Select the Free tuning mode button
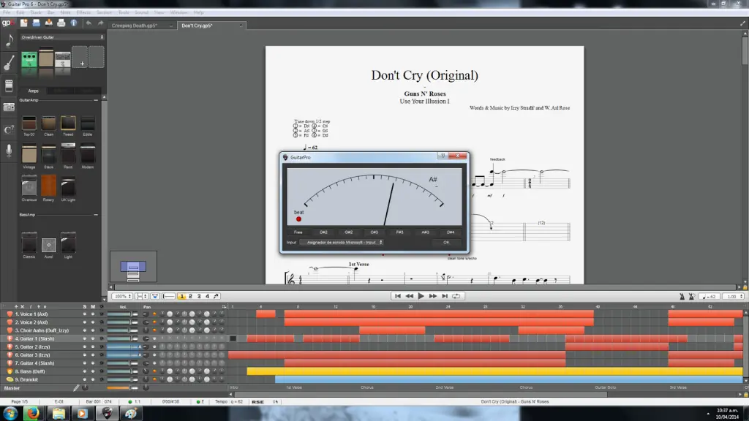The image size is (749, 421). 298,232
